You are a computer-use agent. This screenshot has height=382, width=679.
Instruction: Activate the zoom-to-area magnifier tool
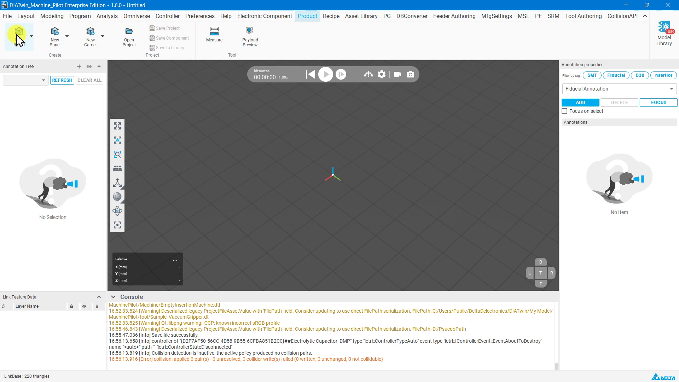(x=117, y=154)
